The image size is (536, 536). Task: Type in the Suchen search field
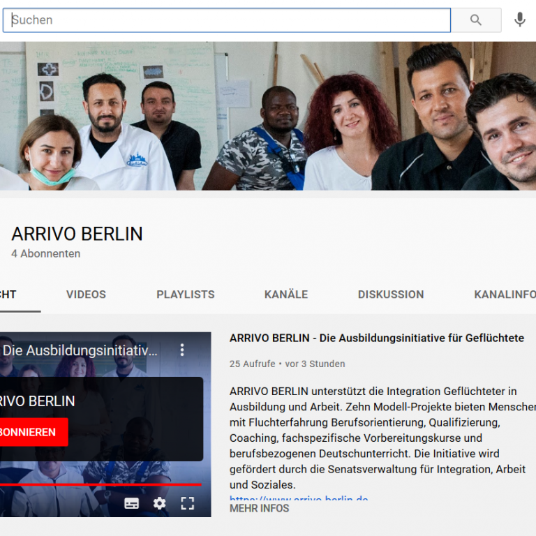227,20
